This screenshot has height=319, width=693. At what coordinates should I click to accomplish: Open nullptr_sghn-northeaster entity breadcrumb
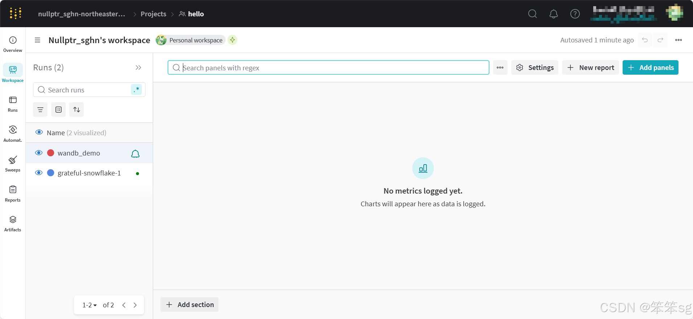[x=82, y=14]
